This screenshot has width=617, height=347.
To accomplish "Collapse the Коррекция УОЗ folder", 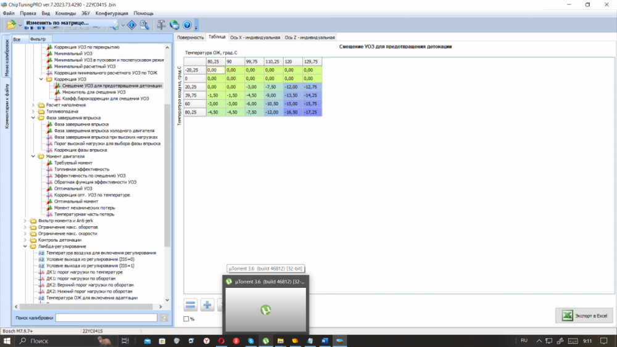I will (41, 79).
